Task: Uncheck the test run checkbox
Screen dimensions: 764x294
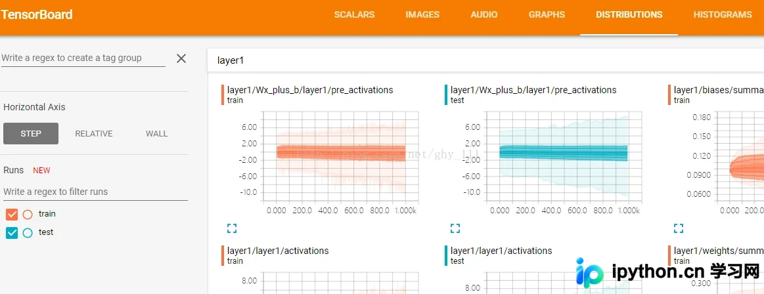Action: tap(12, 233)
